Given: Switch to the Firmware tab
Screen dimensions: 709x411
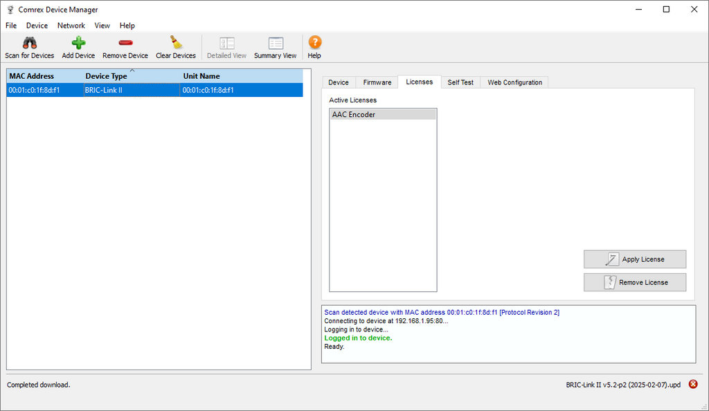Looking at the screenshot, I should click(377, 82).
